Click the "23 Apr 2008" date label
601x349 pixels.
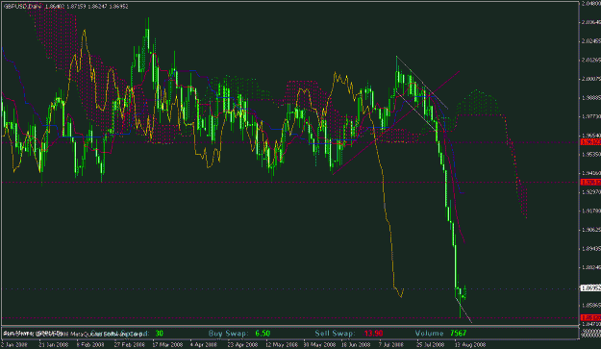[242, 344]
